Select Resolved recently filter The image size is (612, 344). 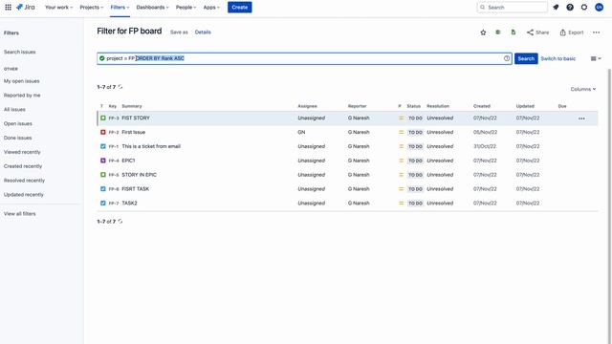(x=24, y=181)
